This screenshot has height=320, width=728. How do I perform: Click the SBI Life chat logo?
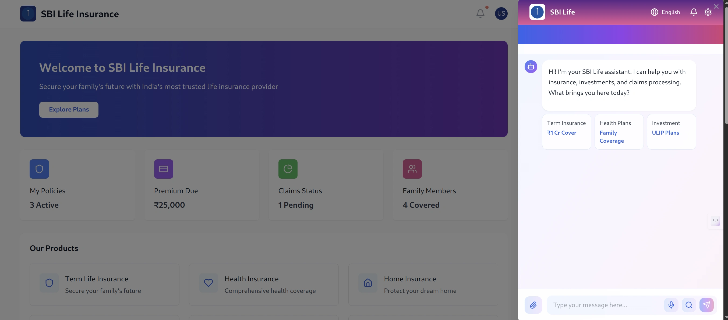pos(537,12)
